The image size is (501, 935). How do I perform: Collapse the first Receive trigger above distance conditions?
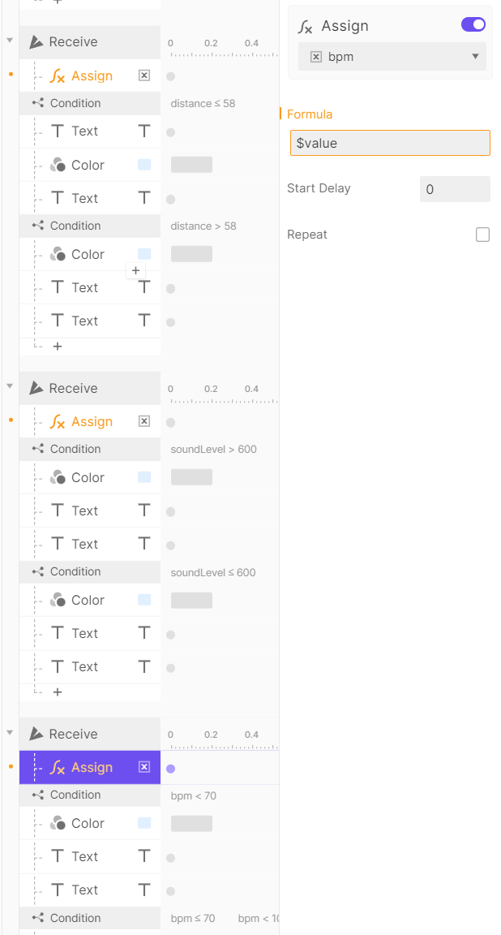click(x=10, y=41)
